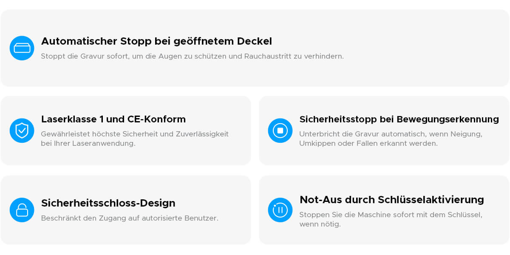Click the stop square icon
Image resolution: width=510 pixels, height=255 pixels.
point(280,130)
